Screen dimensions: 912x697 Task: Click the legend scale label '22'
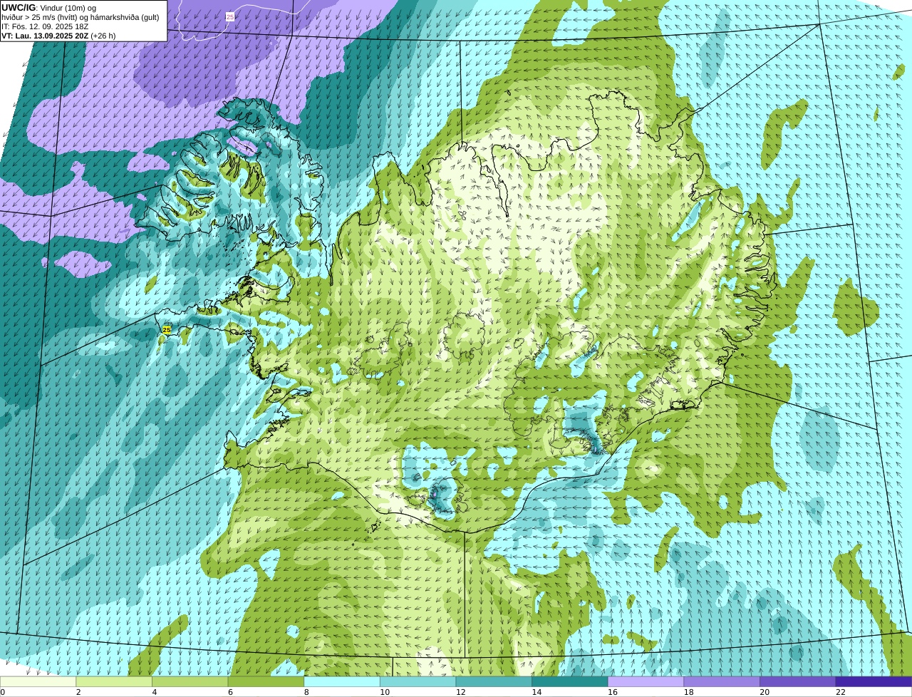coord(840,692)
